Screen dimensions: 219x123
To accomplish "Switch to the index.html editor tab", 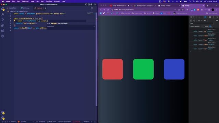I will coord(12,8).
